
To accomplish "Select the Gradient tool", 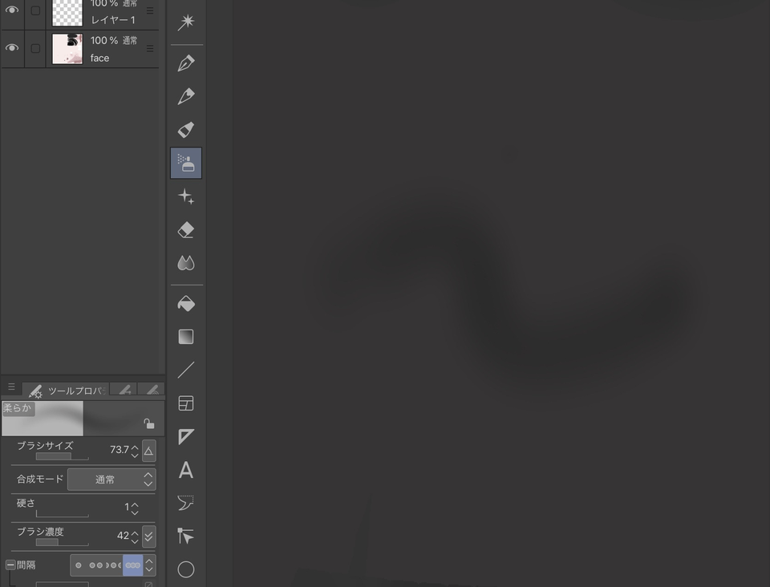I will pyautogui.click(x=186, y=336).
